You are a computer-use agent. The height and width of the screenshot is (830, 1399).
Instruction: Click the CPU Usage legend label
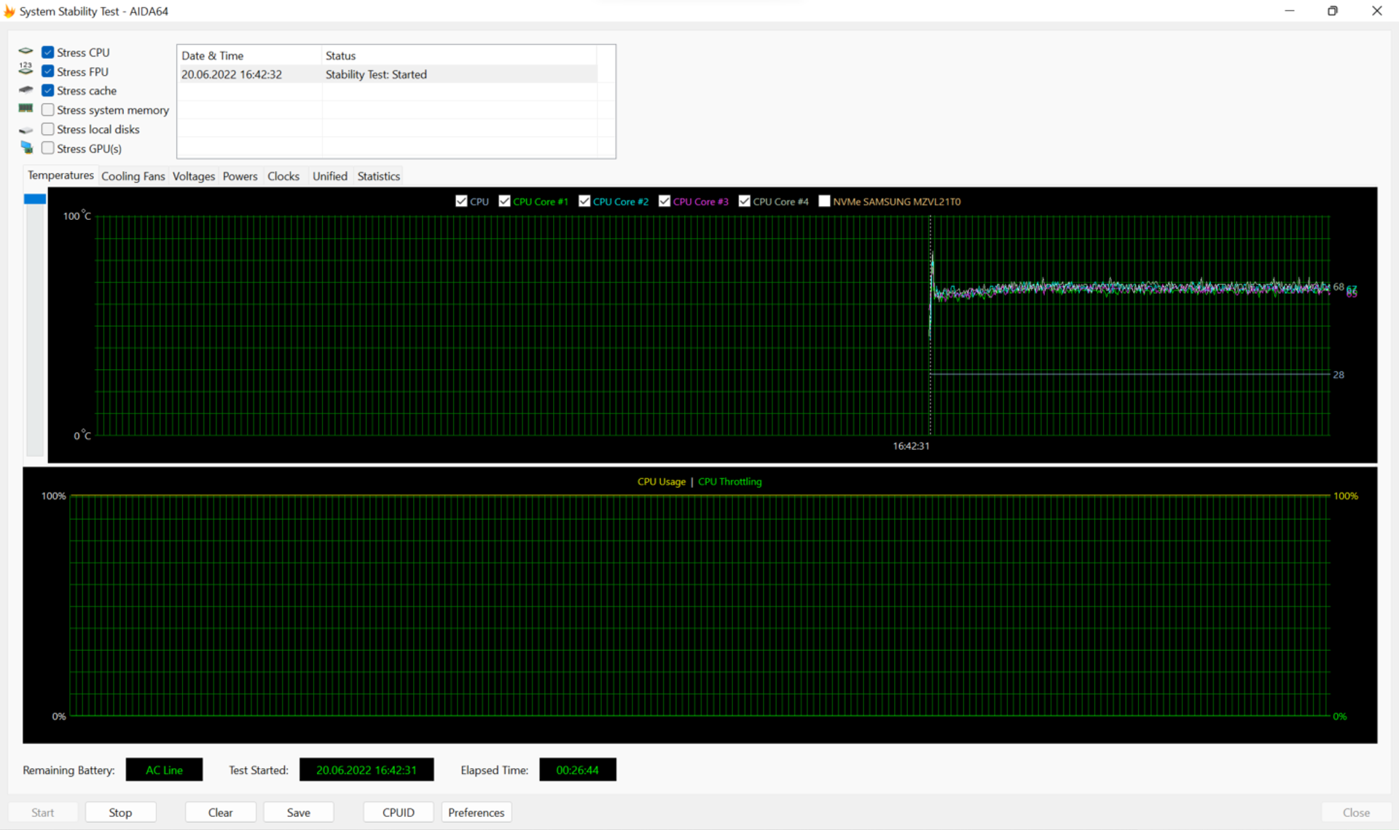pyautogui.click(x=662, y=481)
